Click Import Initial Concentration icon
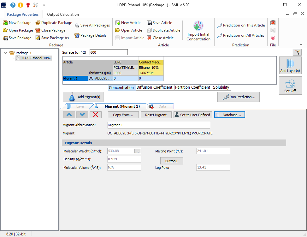Image resolution: width=307 pixels, height=237 pixels. tap(198, 26)
